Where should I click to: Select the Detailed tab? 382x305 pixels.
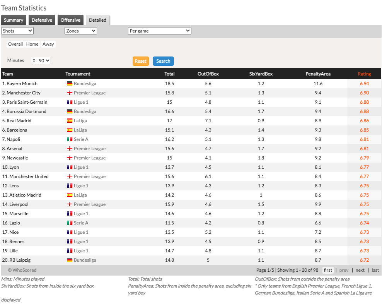(x=97, y=20)
